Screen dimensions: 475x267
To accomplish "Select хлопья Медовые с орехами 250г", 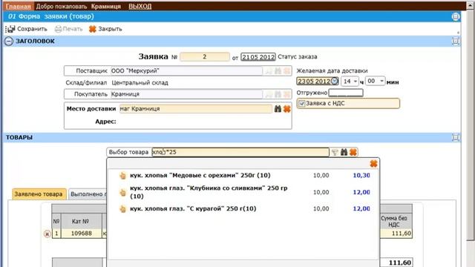I will point(200,175).
